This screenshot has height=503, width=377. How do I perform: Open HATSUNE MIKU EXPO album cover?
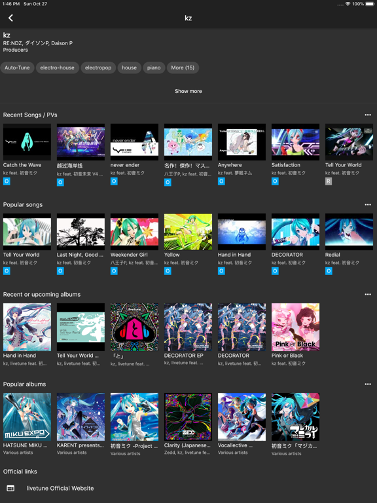[x=27, y=417]
